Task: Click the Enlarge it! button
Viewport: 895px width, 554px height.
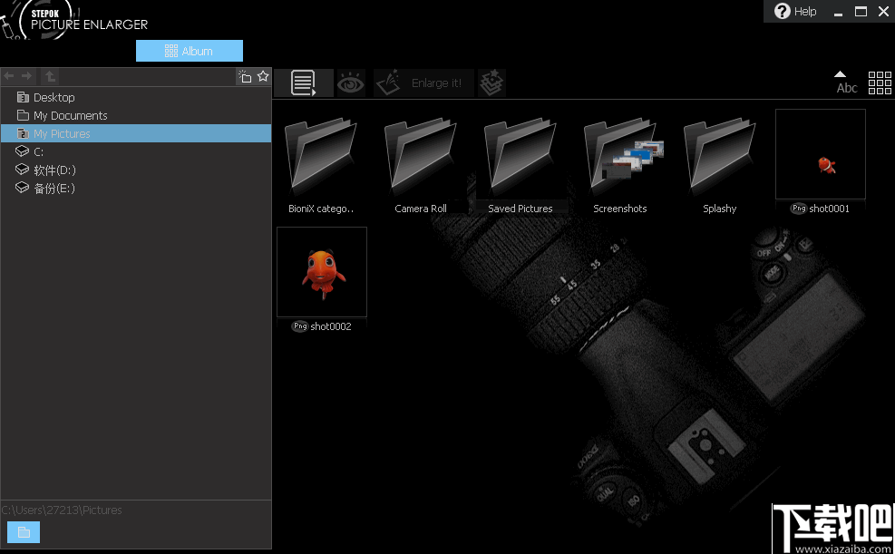Action: pyautogui.click(x=423, y=83)
